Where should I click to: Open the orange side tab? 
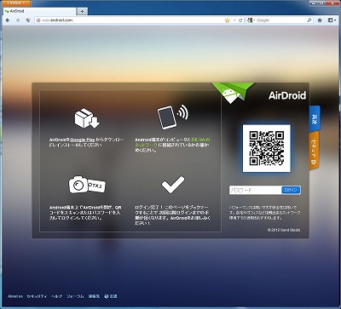point(315,151)
